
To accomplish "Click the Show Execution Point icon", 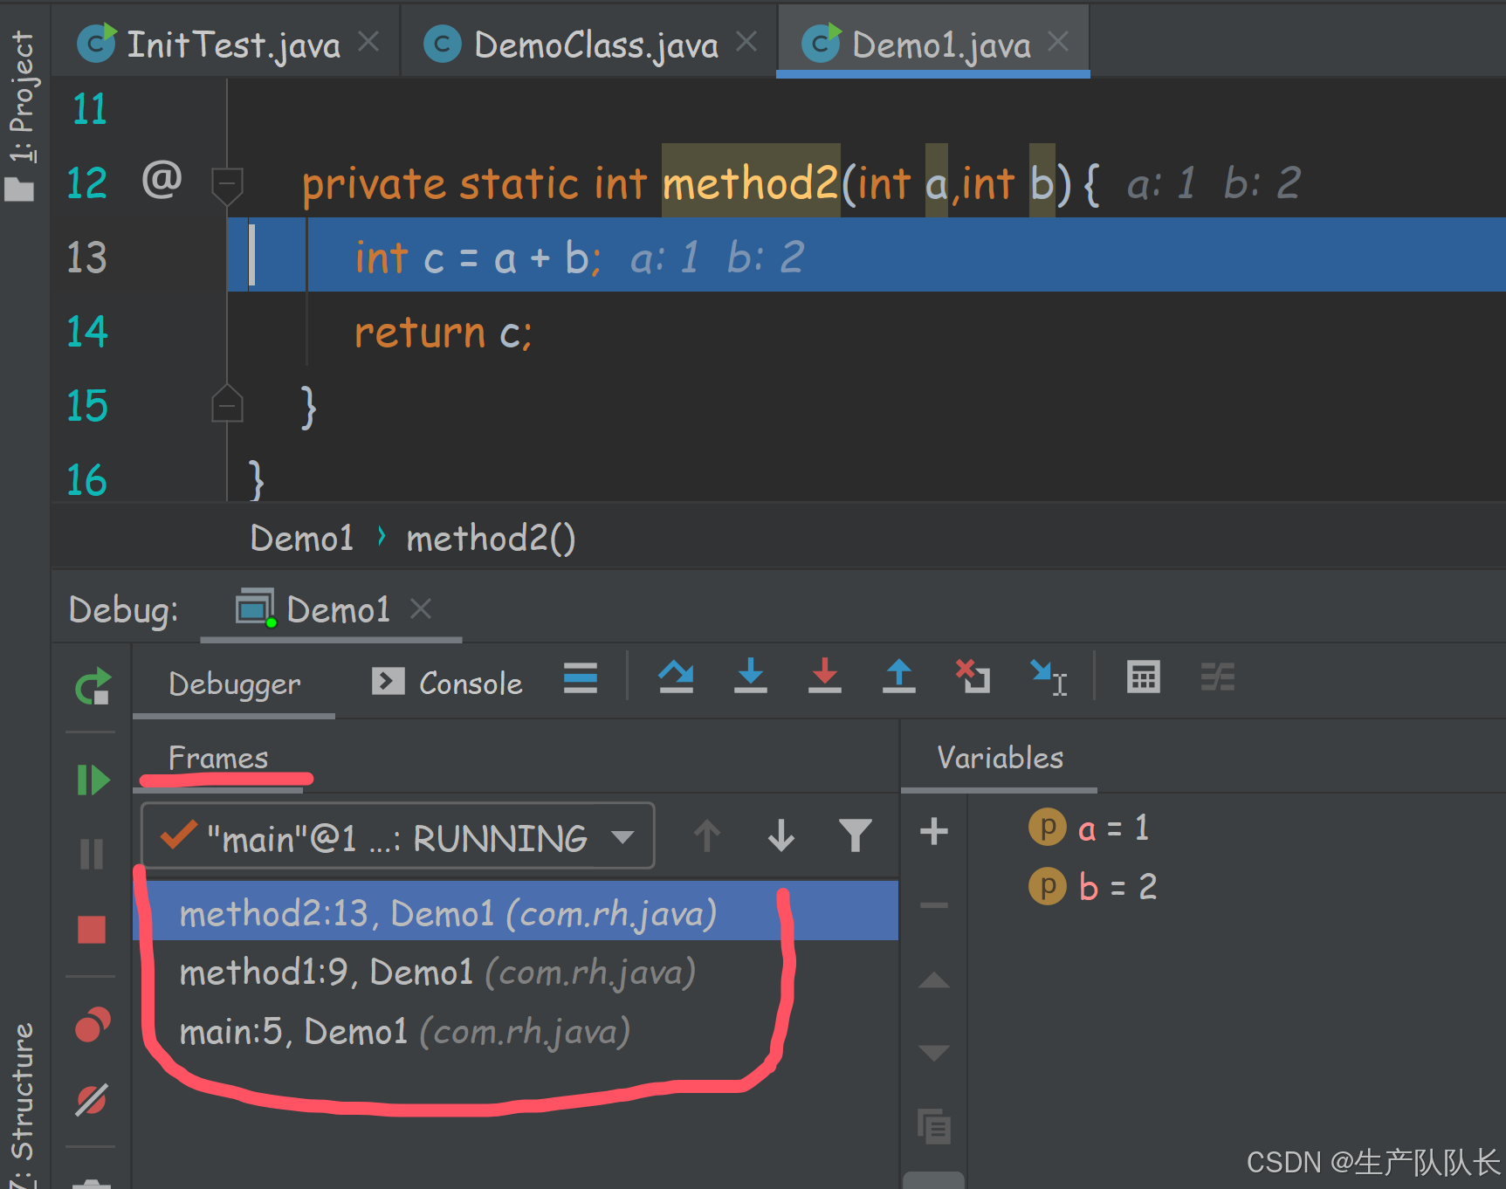I will (x=581, y=677).
